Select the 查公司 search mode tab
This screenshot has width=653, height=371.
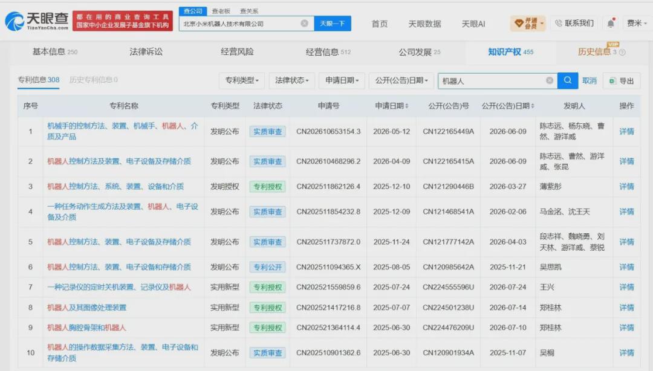[x=193, y=11]
